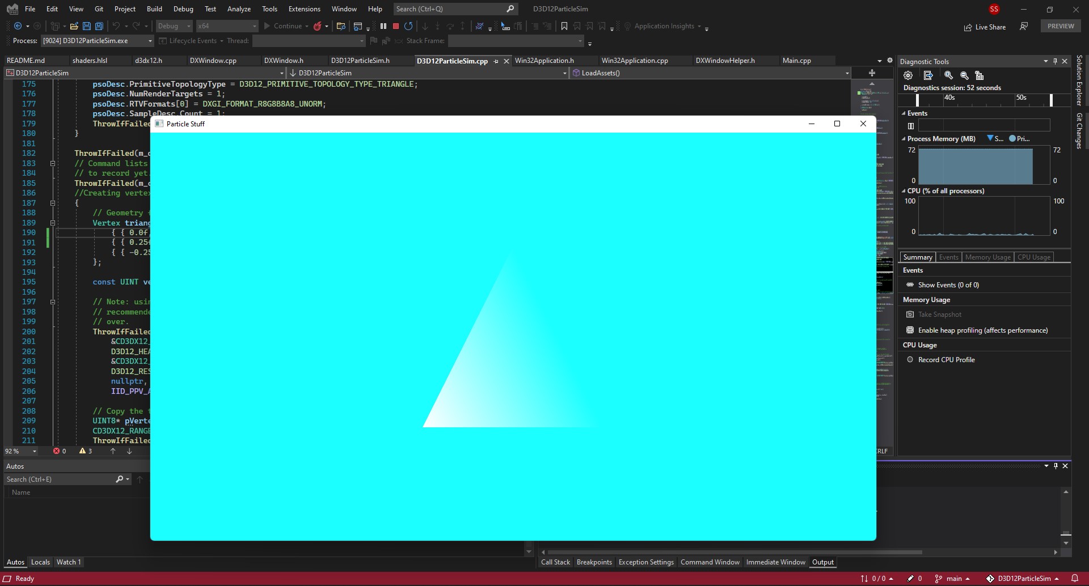1089x586 pixels.
Task: Open the Immediate Window tab
Action: tap(775, 562)
